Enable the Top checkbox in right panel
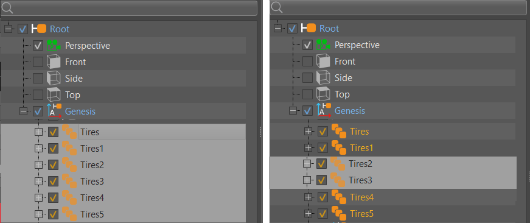 [307, 94]
